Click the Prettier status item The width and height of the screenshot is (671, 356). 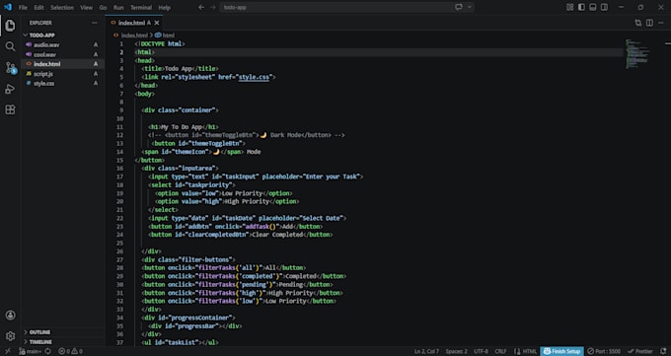click(640, 351)
